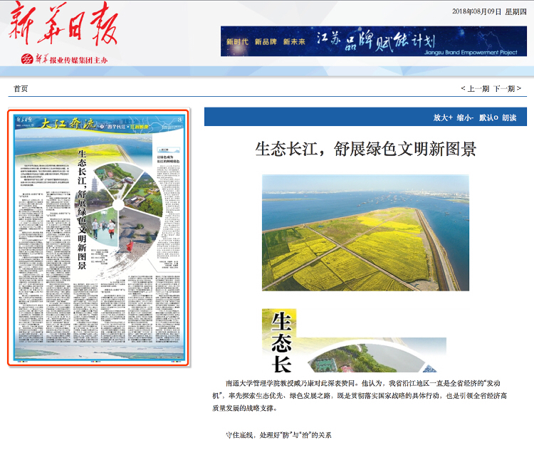This screenshot has width=534, height=455.
Task: Go to previous issue 上一期
Action: click(x=477, y=89)
